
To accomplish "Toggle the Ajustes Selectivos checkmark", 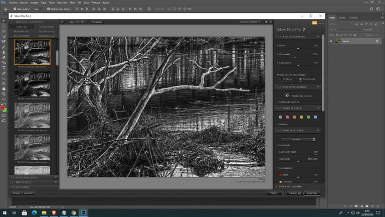I will pos(280,87).
